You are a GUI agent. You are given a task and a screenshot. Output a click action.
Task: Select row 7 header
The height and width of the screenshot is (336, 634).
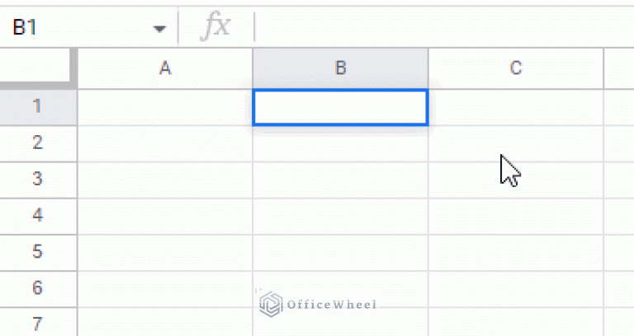click(x=39, y=322)
